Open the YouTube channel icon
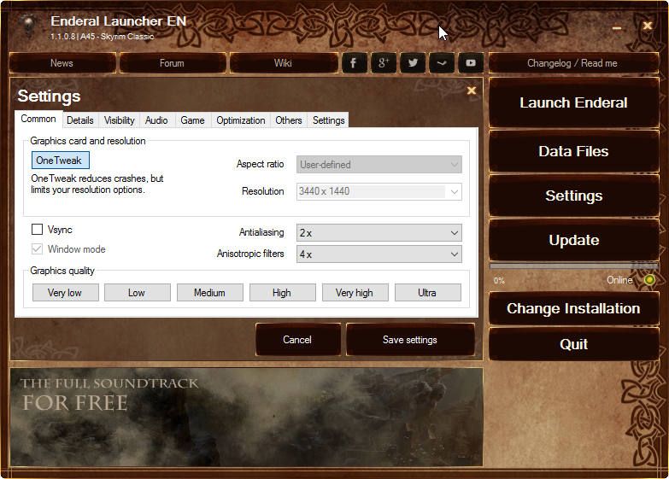The height and width of the screenshot is (479, 669). [471, 63]
